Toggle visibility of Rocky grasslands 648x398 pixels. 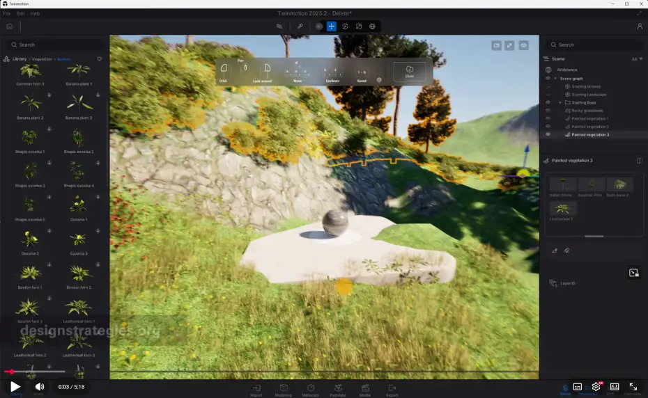coord(548,111)
